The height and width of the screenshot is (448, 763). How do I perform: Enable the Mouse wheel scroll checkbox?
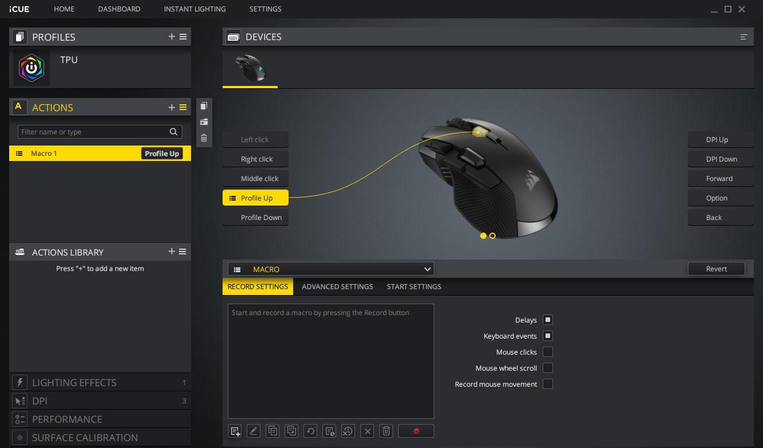548,368
